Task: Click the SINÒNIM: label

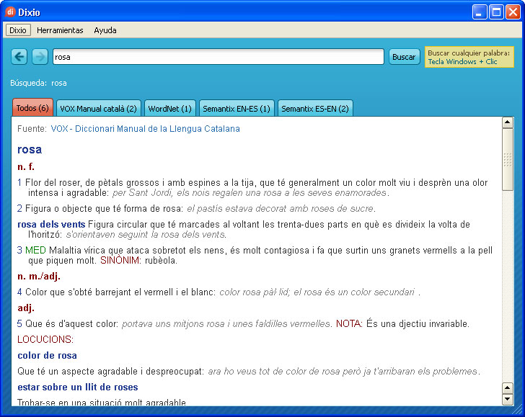Action: coord(121,260)
